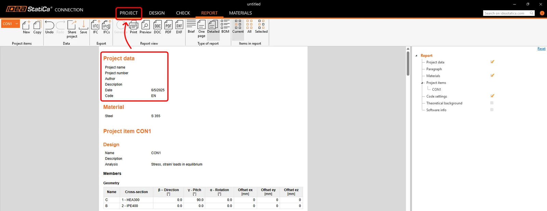The height and width of the screenshot is (211, 547).
Task: Copy the current project item
Action: pos(37,27)
